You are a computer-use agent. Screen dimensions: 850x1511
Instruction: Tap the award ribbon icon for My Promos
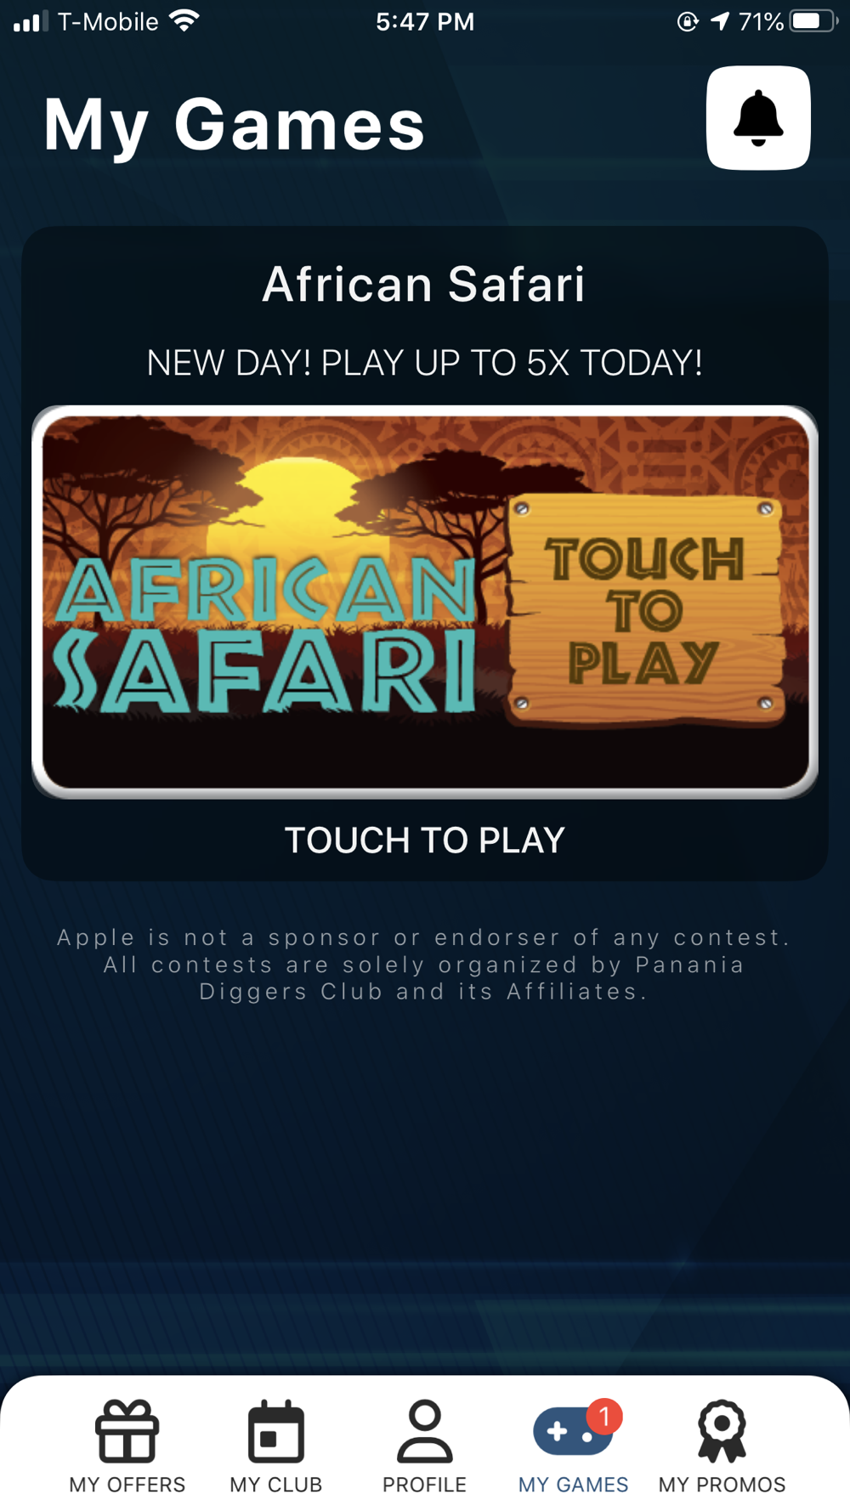[722, 1431]
